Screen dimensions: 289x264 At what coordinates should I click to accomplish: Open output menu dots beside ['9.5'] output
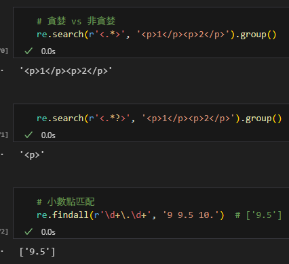click(2, 251)
